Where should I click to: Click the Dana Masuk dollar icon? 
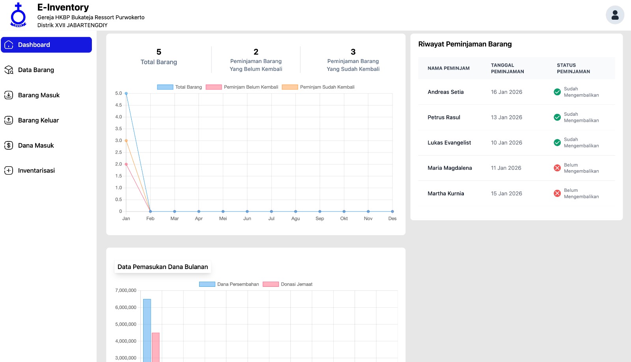9,145
